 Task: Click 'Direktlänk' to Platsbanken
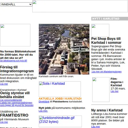click(44, 101)
